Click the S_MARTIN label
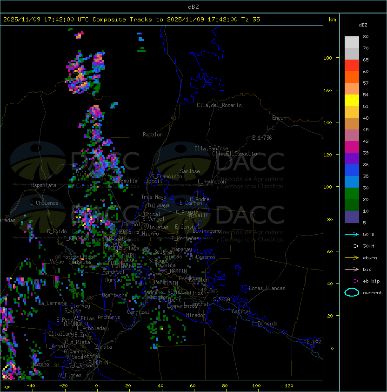The width and height of the screenshot is (387, 392). pyautogui.click(x=176, y=271)
